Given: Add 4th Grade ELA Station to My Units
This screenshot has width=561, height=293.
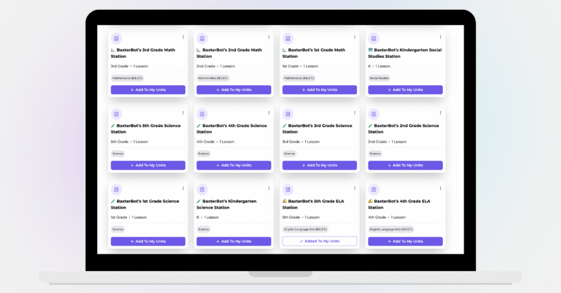Looking at the screenshot, I should click(x=405, y=241).
